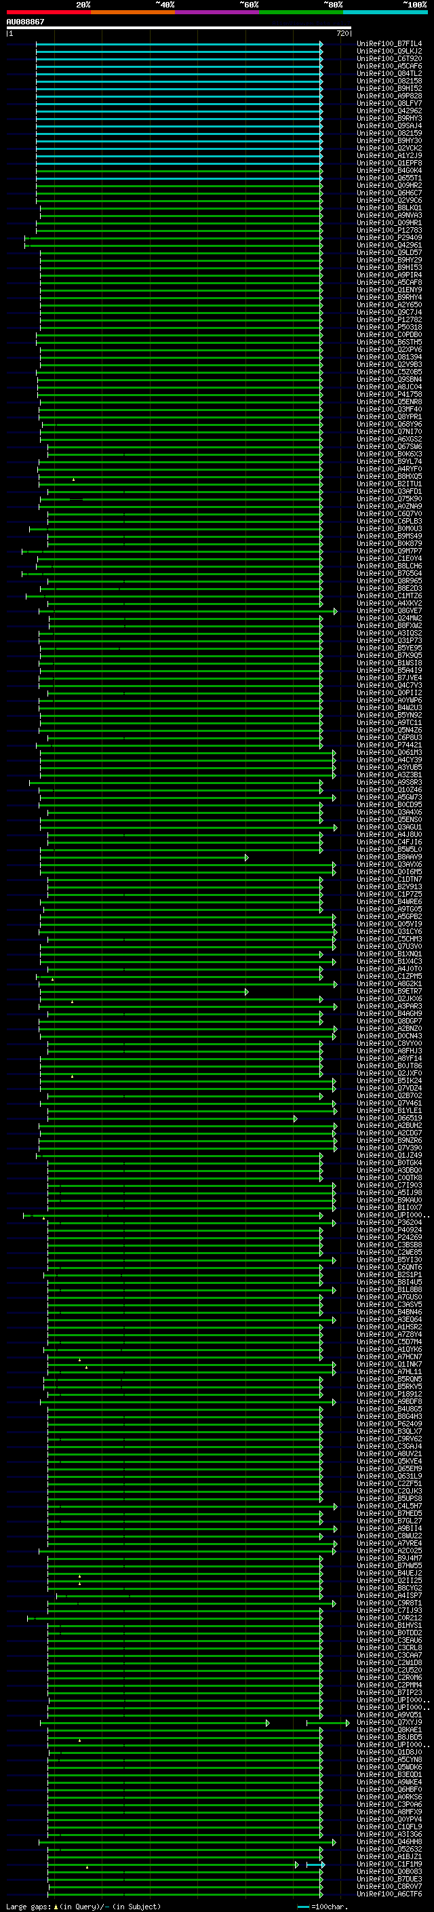The image size is (434, 1912).
Task: Click the alignment bar for UniRef100_Q42961
Action: click(174, 246)
